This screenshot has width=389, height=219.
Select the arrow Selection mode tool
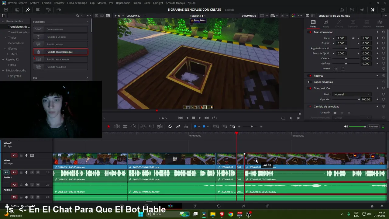(108, 127)
